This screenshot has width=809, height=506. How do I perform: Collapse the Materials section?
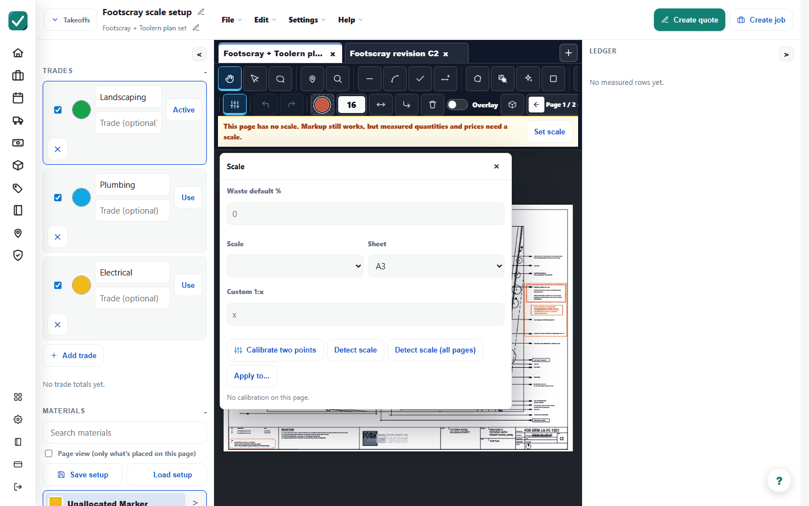[x=205, y=412]
